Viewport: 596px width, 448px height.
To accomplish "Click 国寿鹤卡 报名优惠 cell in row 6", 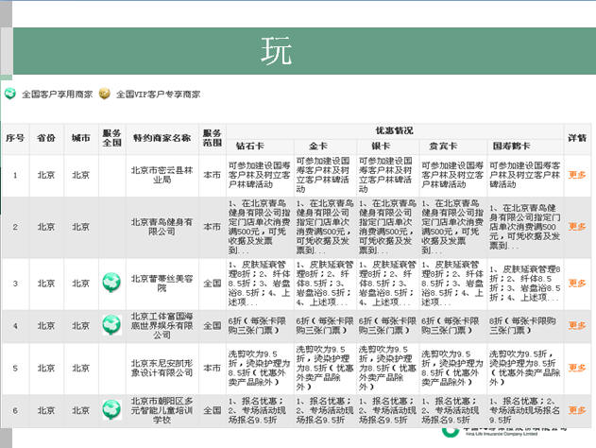I will tap(525, 410).
